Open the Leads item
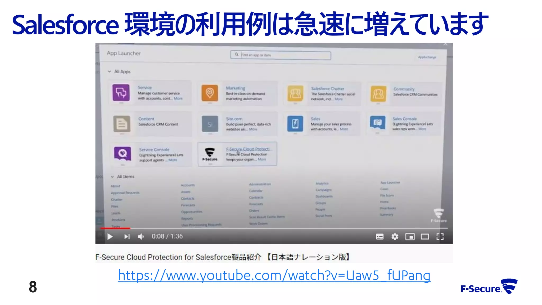 pos(116,213)
